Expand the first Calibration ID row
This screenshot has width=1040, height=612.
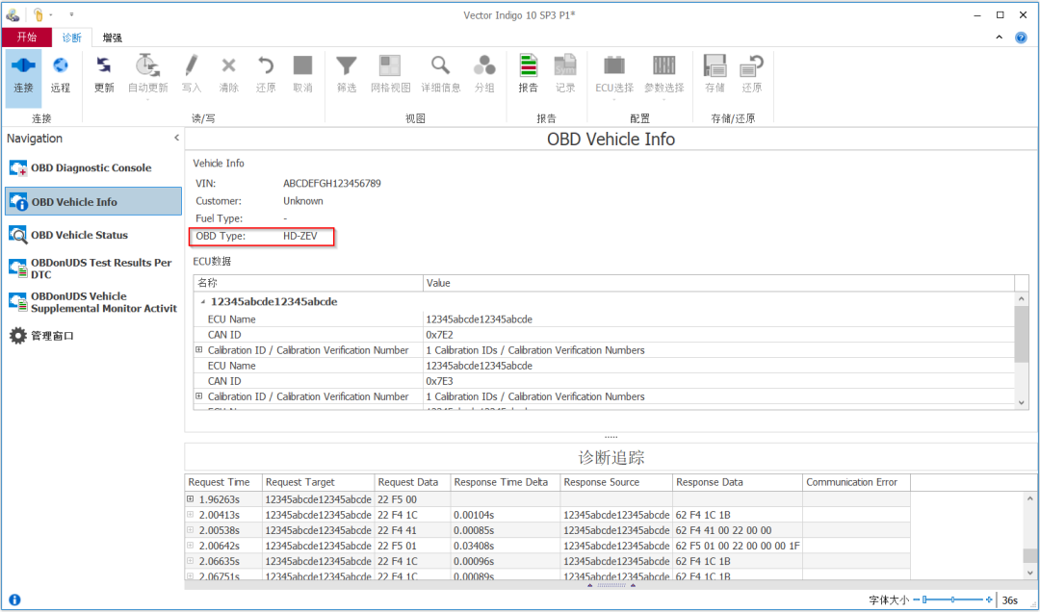pos(199,350)
